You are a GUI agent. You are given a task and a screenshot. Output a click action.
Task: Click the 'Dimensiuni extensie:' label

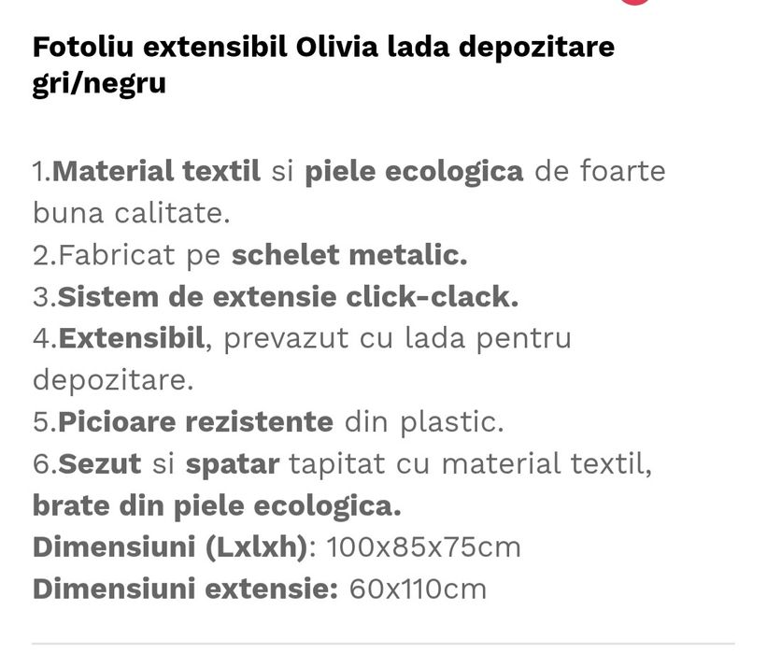pyautogui.click(x=184, y=589)
